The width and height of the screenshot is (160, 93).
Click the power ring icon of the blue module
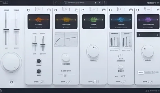pos(110,10)
